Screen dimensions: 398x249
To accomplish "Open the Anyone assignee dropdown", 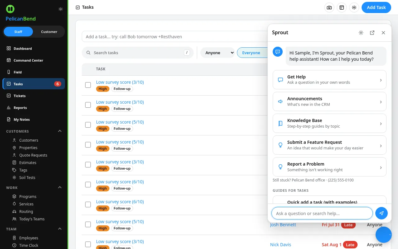I will click(217, 53).
